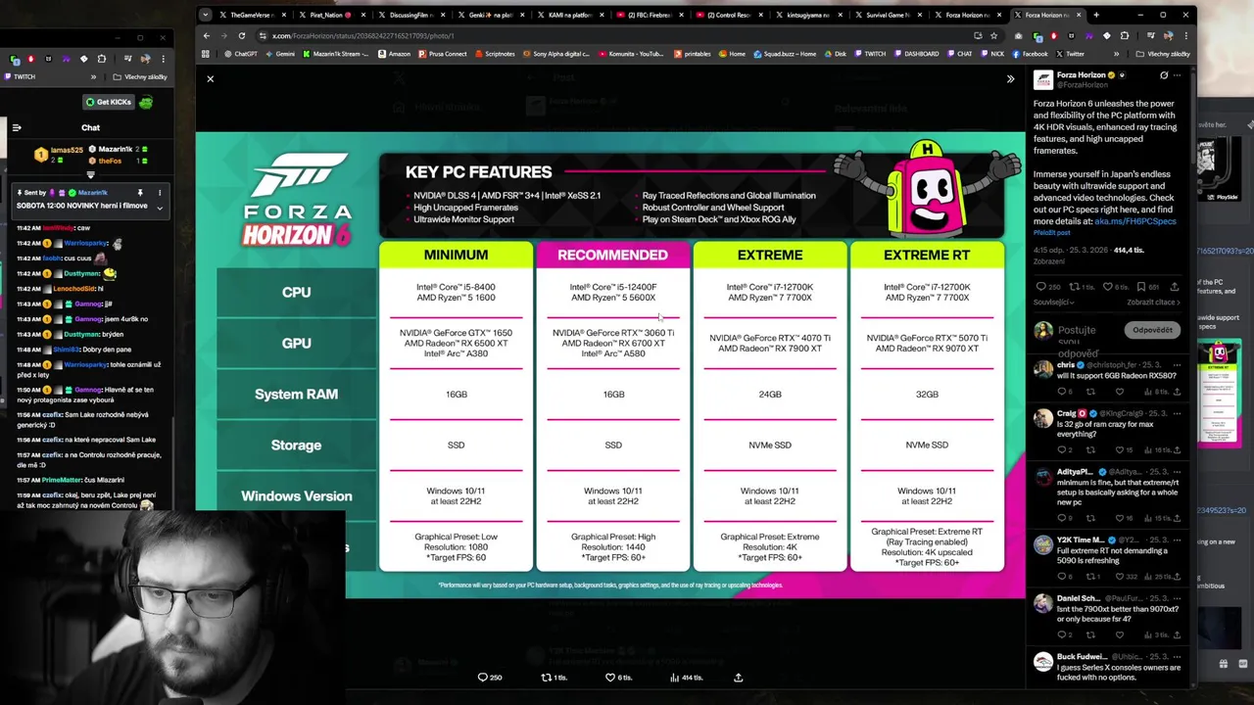Open more options on chris reply
Screen dimensions: 1254x705
click(1177, 365)
